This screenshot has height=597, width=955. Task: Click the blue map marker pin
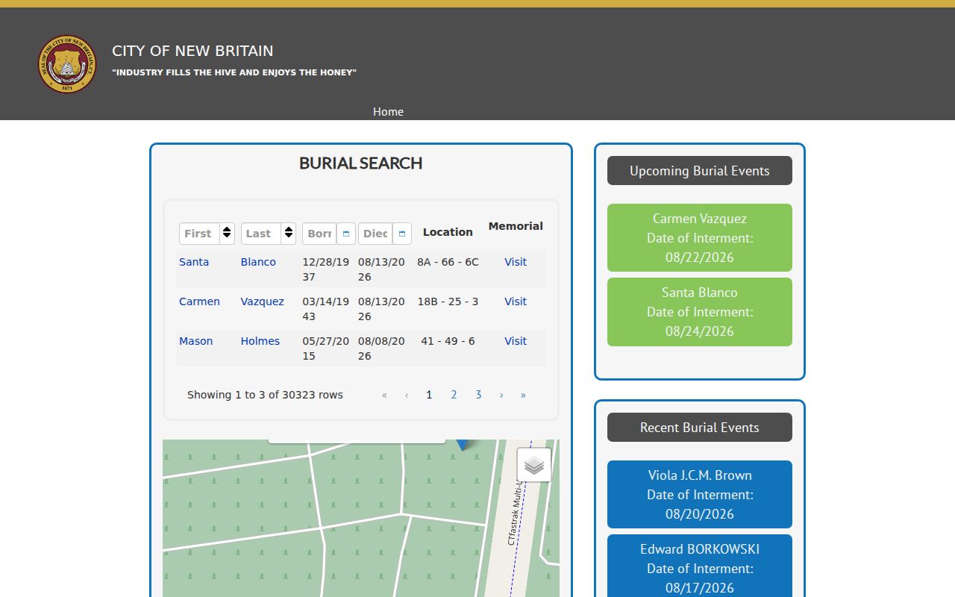(463, 445)
